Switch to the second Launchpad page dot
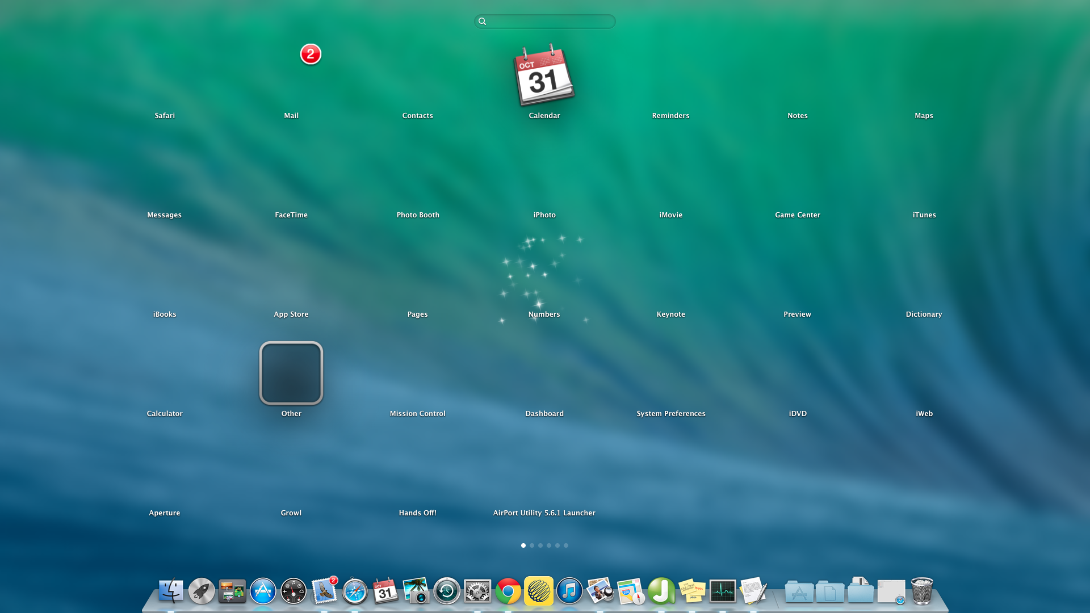The image size is (1090, 613). tap(532, 545)
